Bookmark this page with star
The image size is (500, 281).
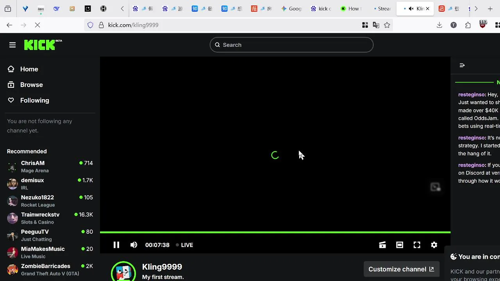[387, 25]
